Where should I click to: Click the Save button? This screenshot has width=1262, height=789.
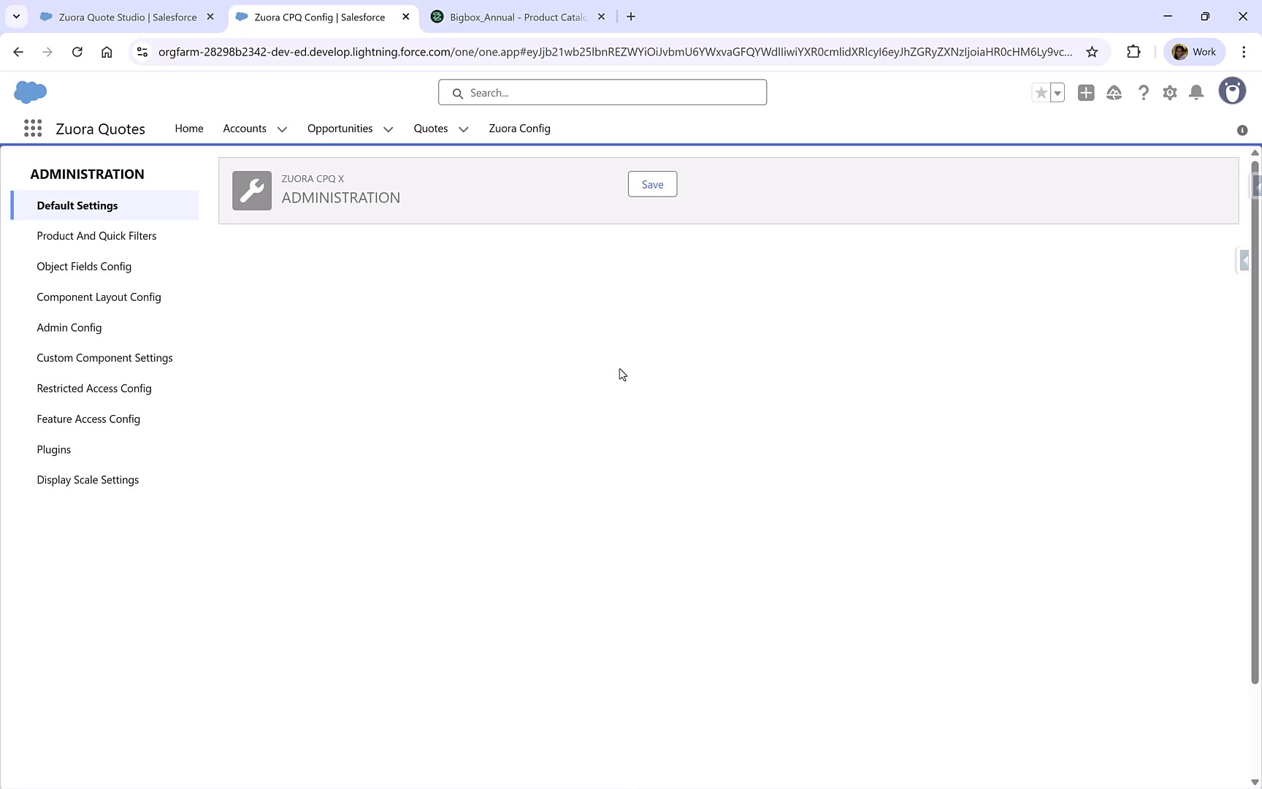click(x=652, y=184)
